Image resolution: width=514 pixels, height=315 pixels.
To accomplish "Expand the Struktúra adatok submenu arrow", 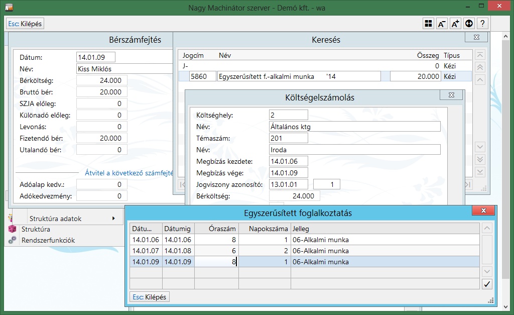I will (x=113, y=219).
